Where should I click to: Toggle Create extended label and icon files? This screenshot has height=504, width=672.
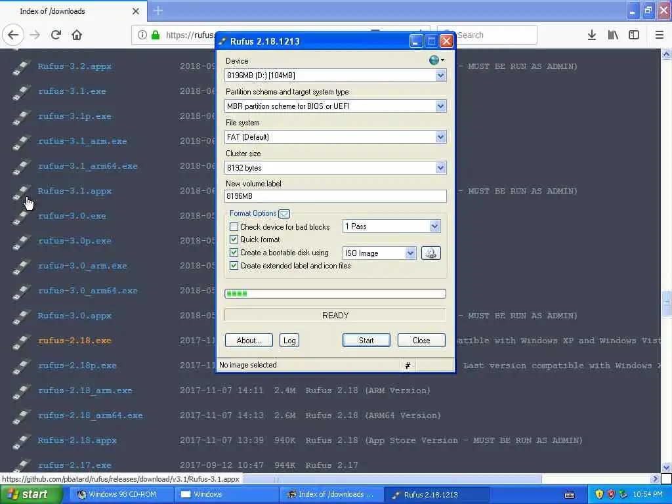(234, 265)
